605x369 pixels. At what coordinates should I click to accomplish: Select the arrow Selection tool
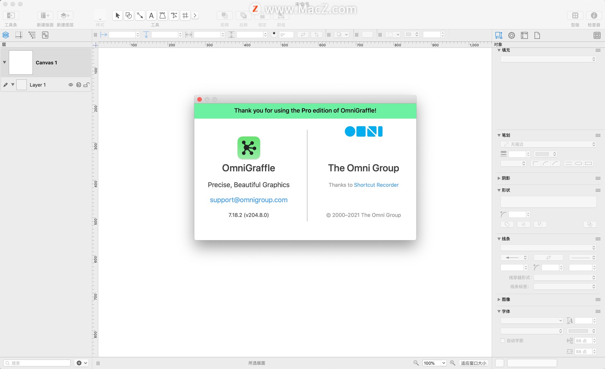(x=118, y=15)
